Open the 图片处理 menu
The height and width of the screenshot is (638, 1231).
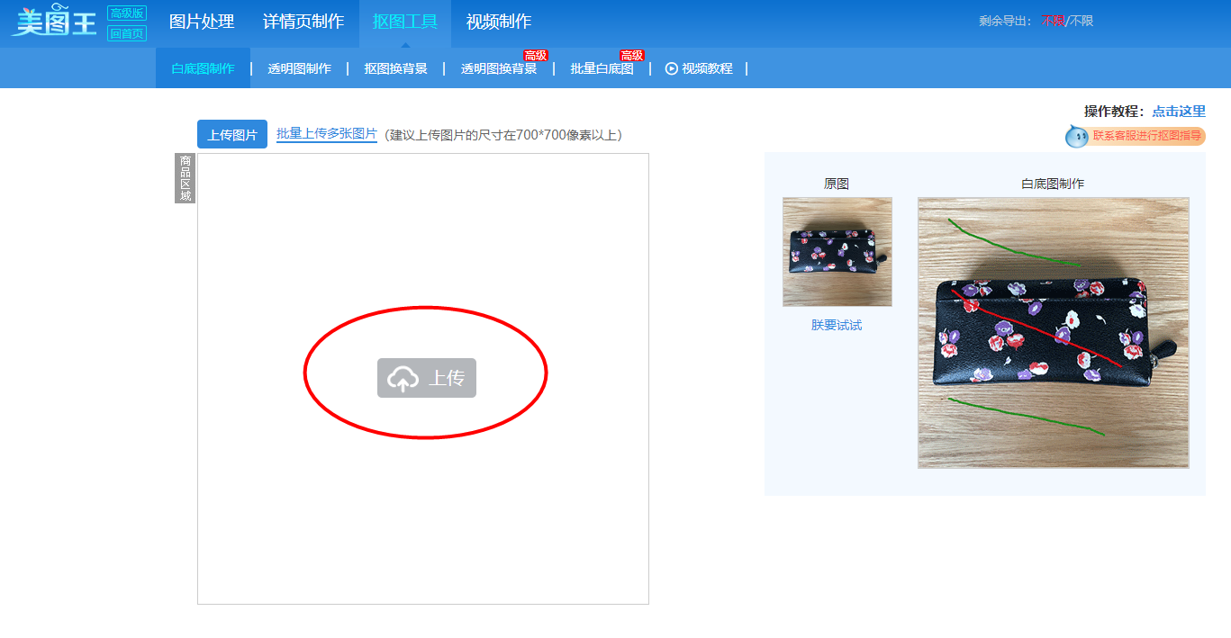(202, 22)
